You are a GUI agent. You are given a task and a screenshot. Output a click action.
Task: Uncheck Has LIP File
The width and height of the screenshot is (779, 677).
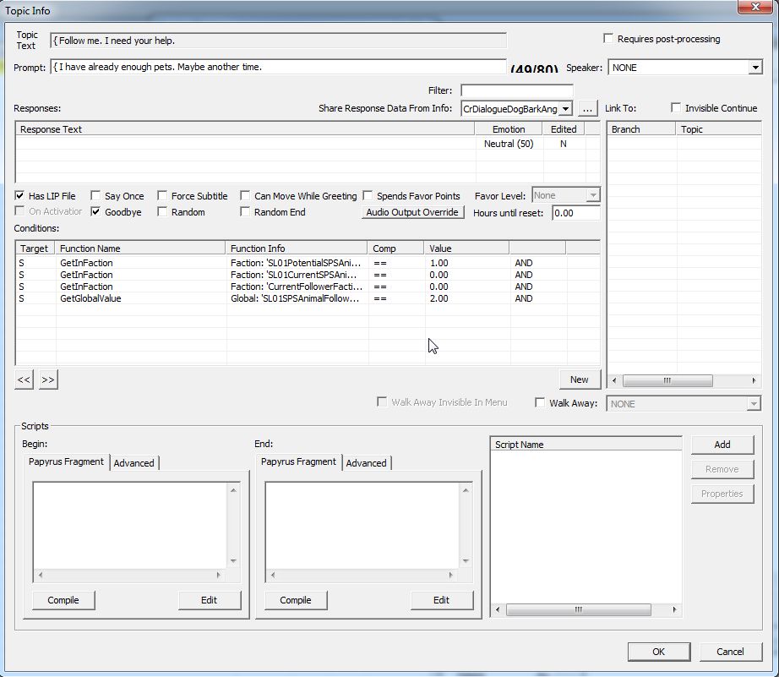19,195
